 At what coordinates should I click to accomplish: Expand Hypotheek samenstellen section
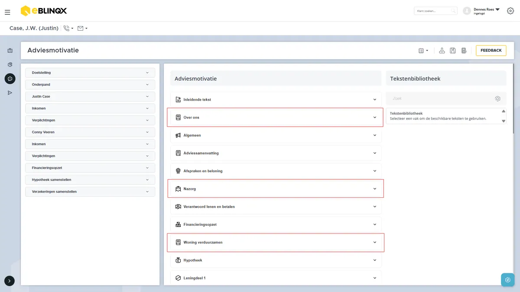coord(90,180)
